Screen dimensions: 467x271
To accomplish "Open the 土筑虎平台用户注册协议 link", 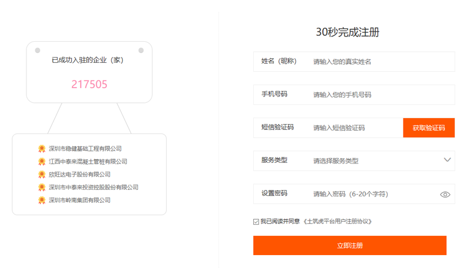I will [x=338, y=222].
